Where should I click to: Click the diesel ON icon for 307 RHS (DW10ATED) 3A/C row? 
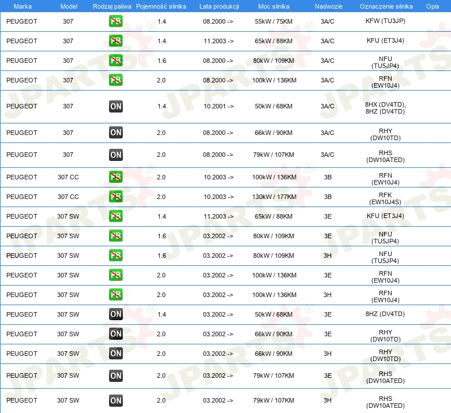pyautogui.click(x=115, y=155)
